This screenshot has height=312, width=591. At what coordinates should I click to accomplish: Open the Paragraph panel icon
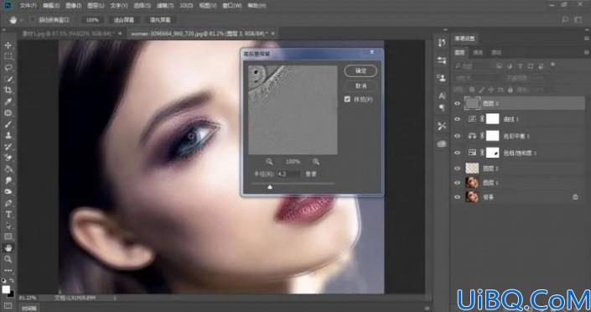point(442,108)
